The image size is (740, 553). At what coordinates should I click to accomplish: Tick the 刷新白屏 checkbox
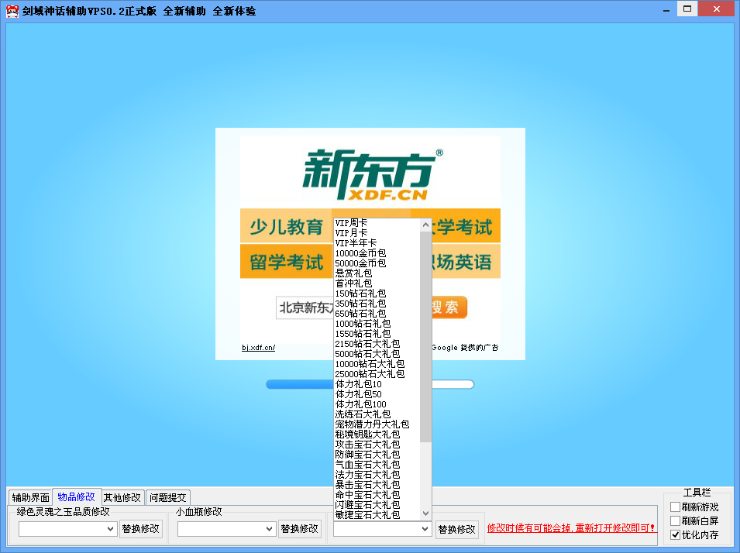click(x=676, y=521)
